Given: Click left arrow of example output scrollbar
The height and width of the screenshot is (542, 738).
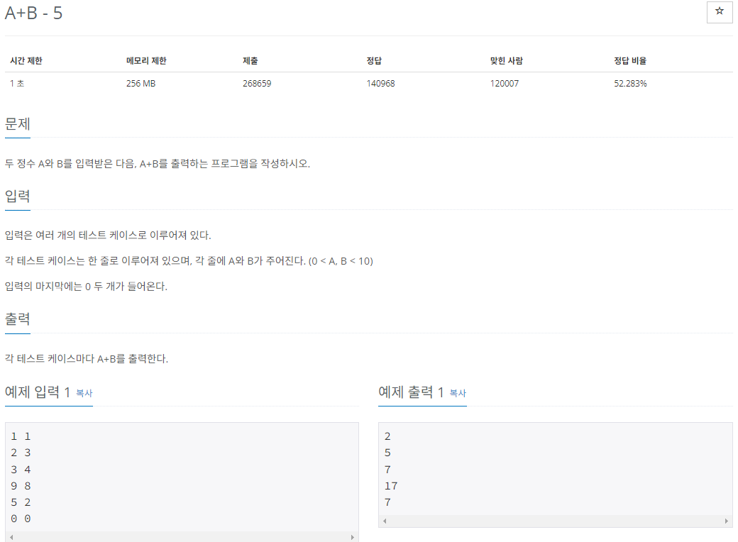Looking at the screenshot, I should coord(385,521).
